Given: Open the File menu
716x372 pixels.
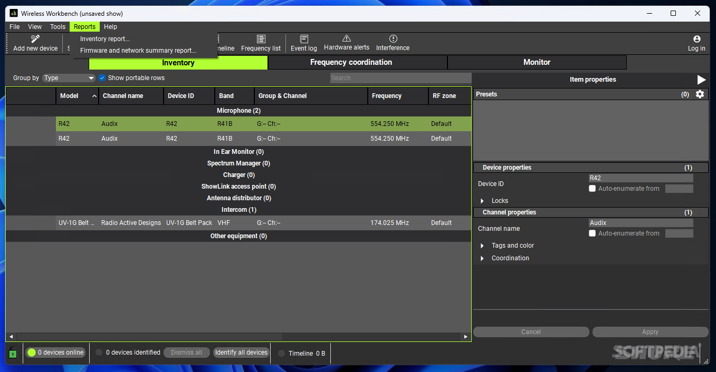Looking at the screenshot, I should tap(15, 27).
